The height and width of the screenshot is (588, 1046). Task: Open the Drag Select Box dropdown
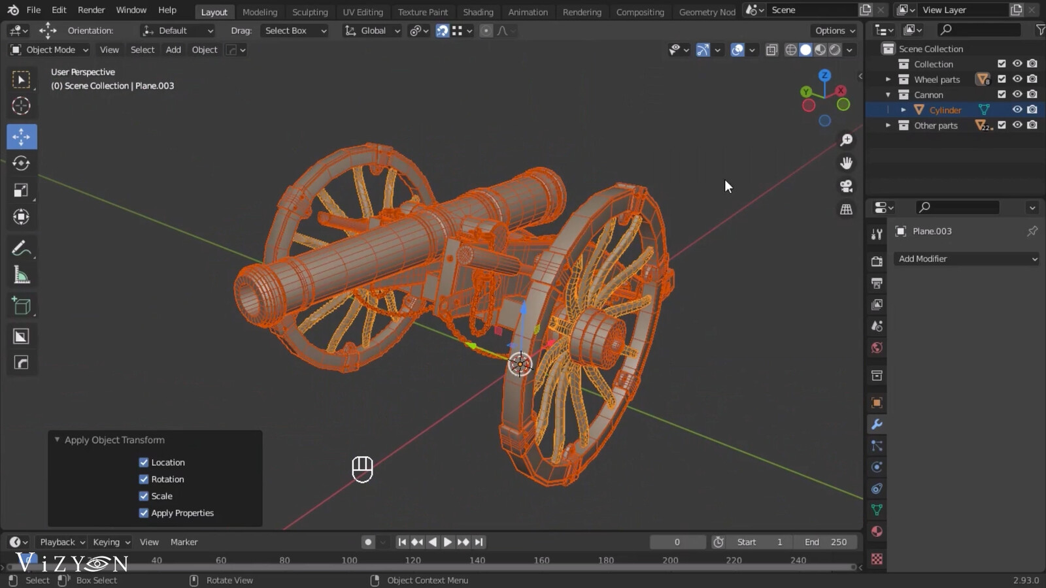click(x=295, y=31)
